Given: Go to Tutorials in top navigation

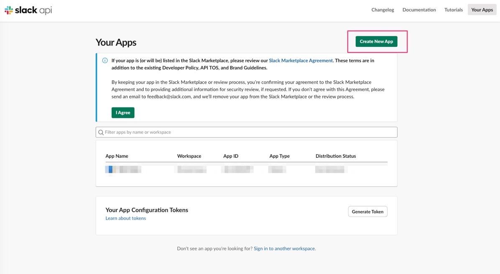Looking at the screenshot, I should 454,10.
